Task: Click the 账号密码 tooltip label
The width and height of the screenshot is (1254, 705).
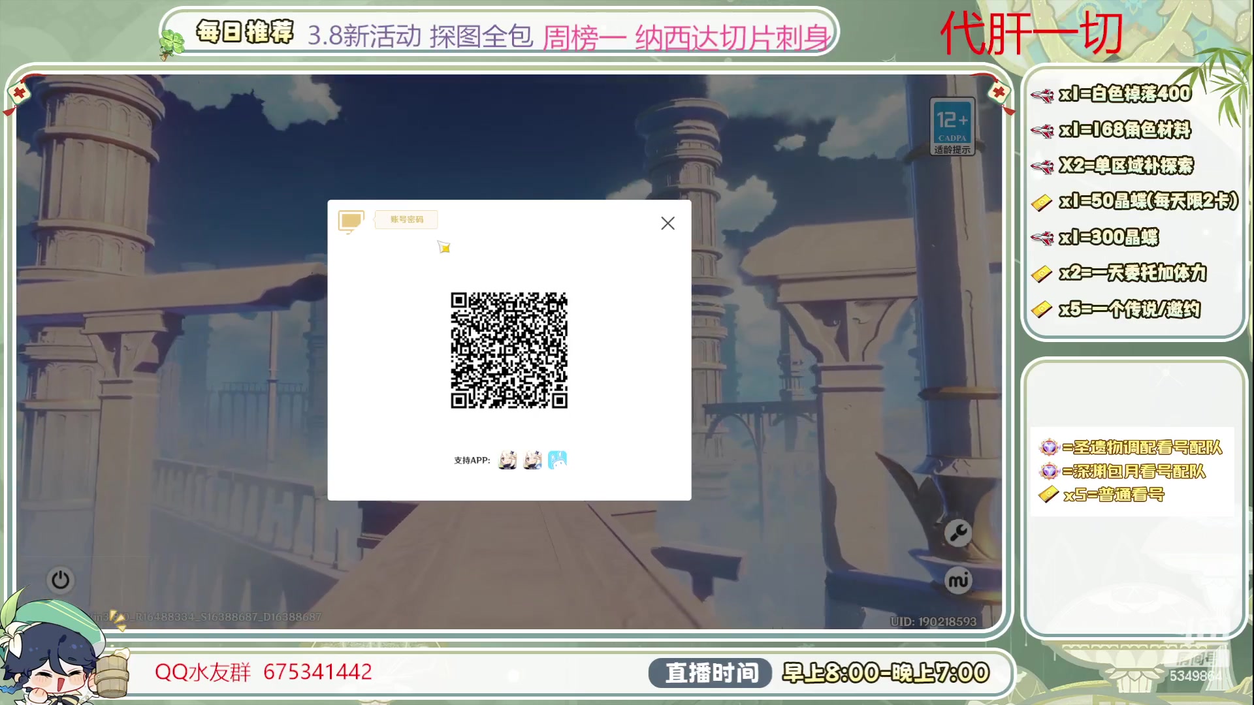Action: (x=406, y=219)
